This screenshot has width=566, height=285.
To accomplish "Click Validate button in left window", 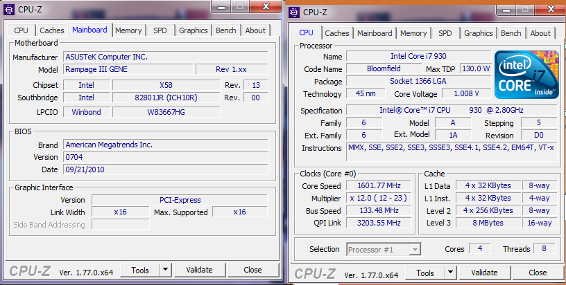I will pos(199,270).
